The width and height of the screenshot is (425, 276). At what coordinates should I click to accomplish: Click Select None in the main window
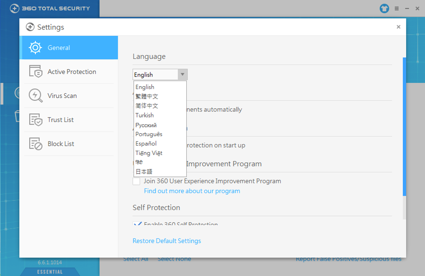[x=174, y=259]
